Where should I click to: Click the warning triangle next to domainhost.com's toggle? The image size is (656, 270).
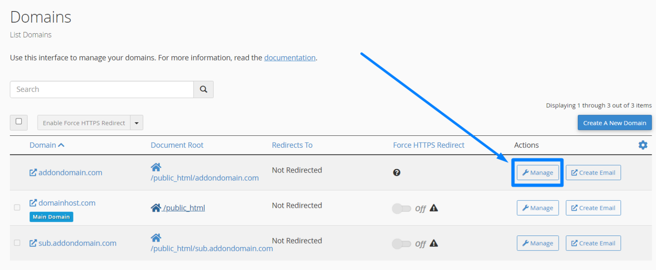click(434, 208)
